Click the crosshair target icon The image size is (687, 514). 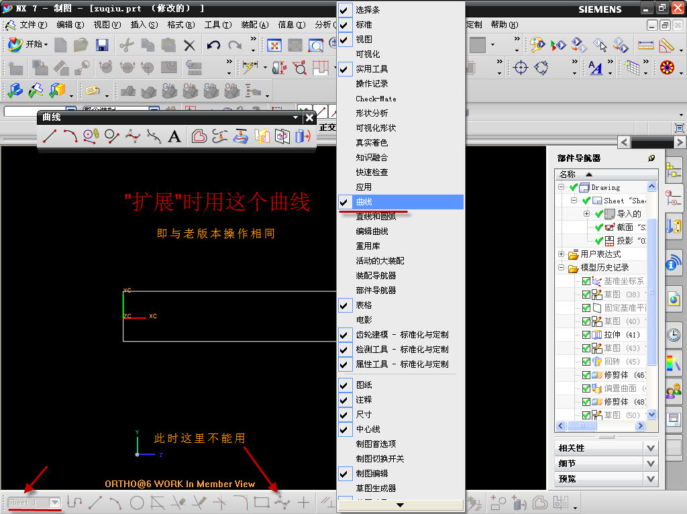(x=521, y=68)
